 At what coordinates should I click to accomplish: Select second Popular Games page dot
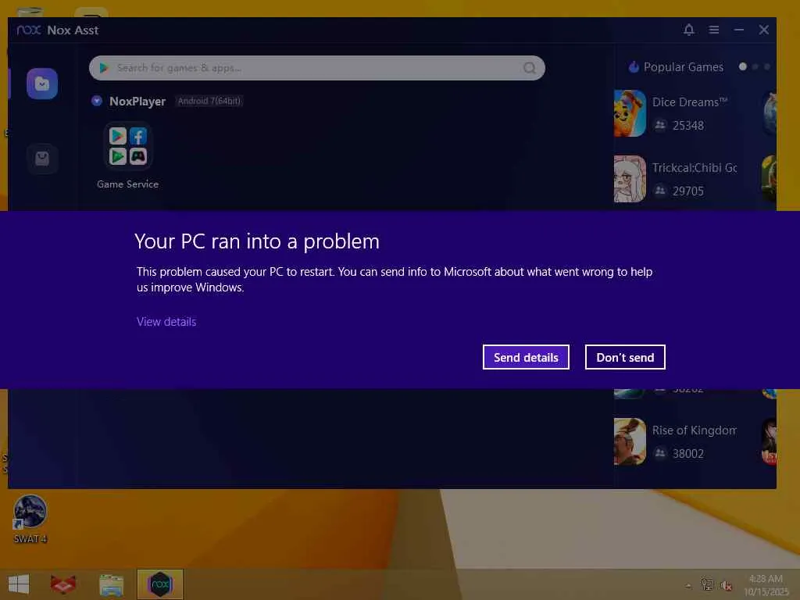pos(755,67)
